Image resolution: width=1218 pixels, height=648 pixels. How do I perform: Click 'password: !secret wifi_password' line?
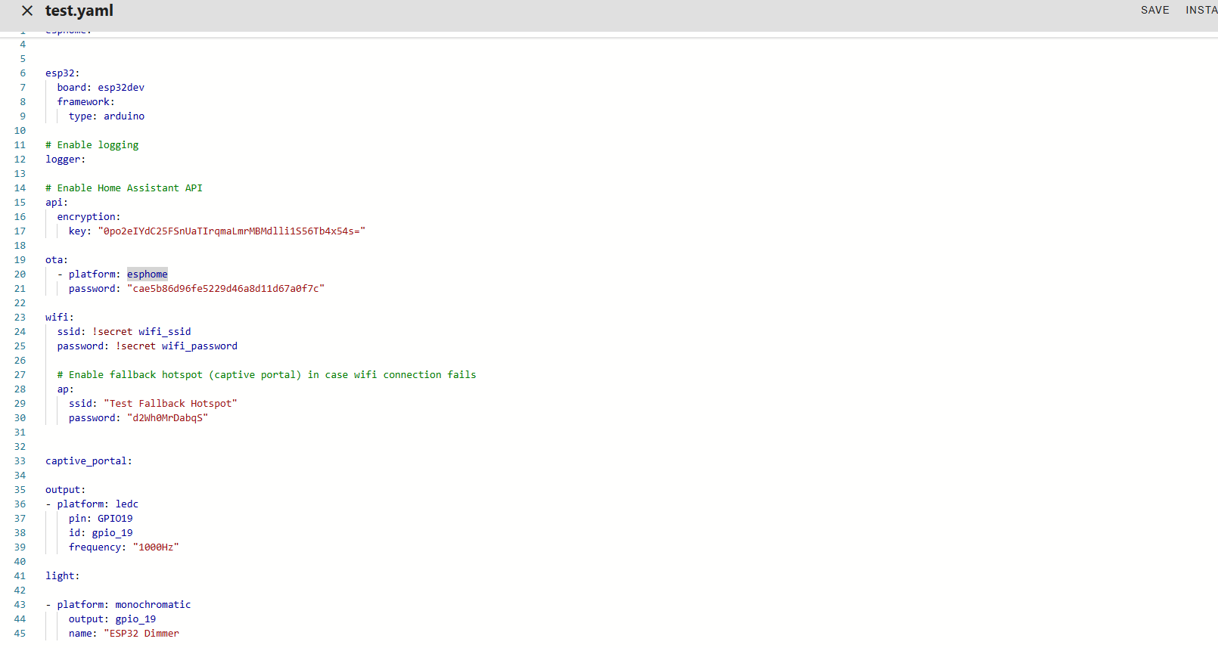(148, 346)
